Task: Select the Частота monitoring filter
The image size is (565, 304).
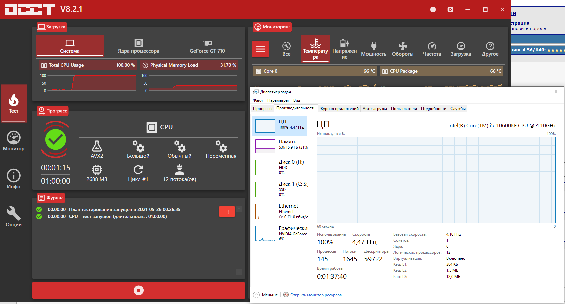Action: click(432, 49)
